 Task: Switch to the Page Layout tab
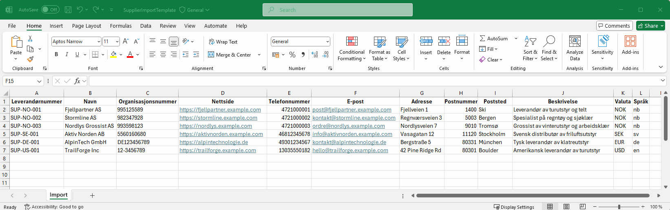(x=86, y=26)
